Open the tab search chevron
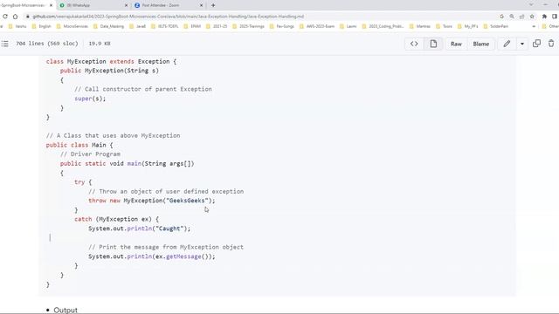Image resolution: width=559 pixels, height=314 pixels. pyautogui.click(x=531, y=4)
